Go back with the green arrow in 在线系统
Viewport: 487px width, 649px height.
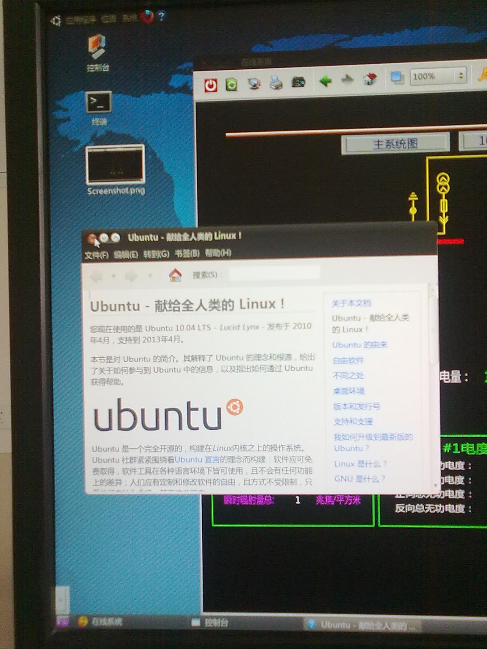pyautogui.click(x=325, y=81)
